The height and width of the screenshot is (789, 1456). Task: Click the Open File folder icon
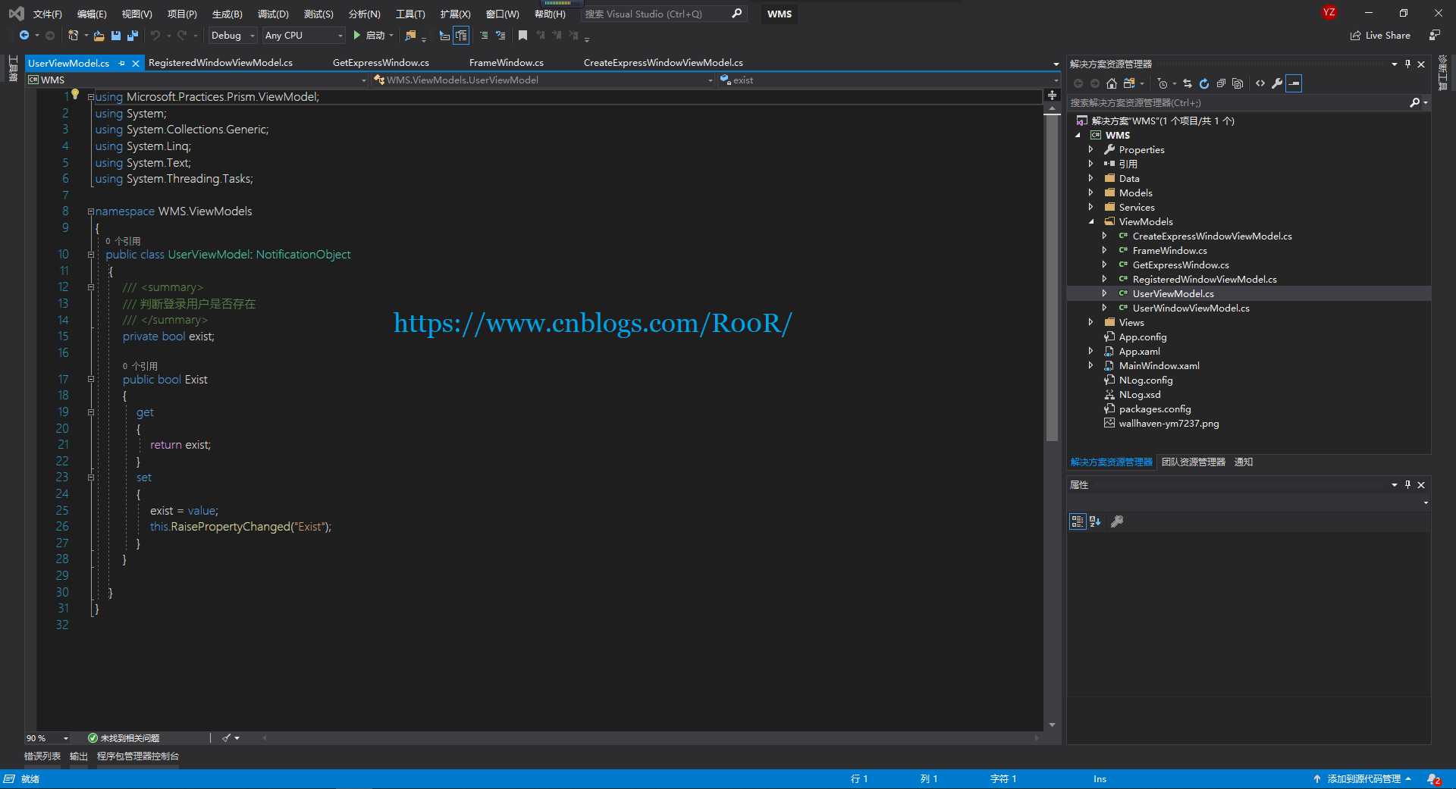[99, 36]
